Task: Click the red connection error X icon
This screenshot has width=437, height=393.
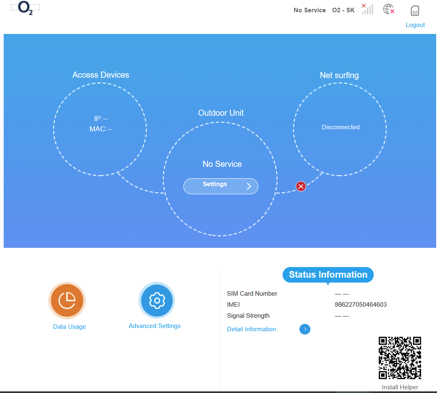Action: coord(301,186)
